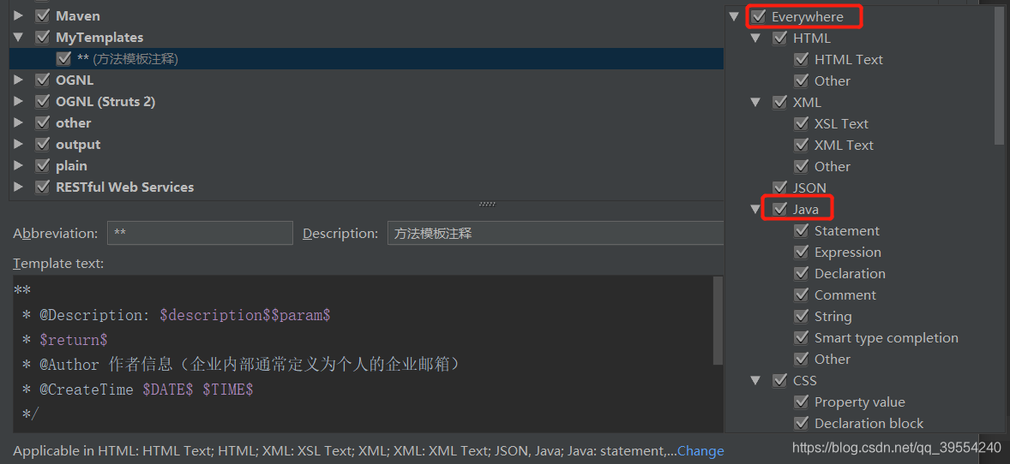The image size is (1010, 464).
Task: Toggle the Java Statement checkbox
Action: click(801, 230)
